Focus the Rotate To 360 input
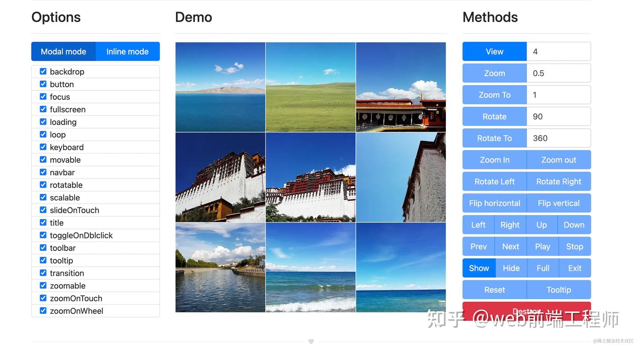Image resolution: width=635 pixels, height=345 pixels. click(x=559, y=138)
